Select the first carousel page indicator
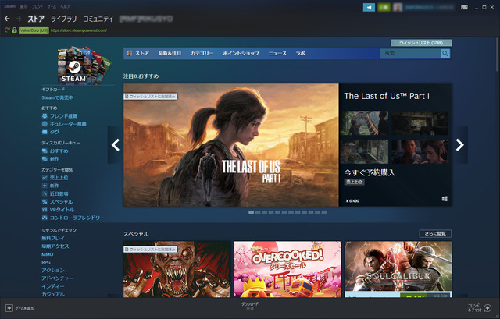 [x=252, y=212]
